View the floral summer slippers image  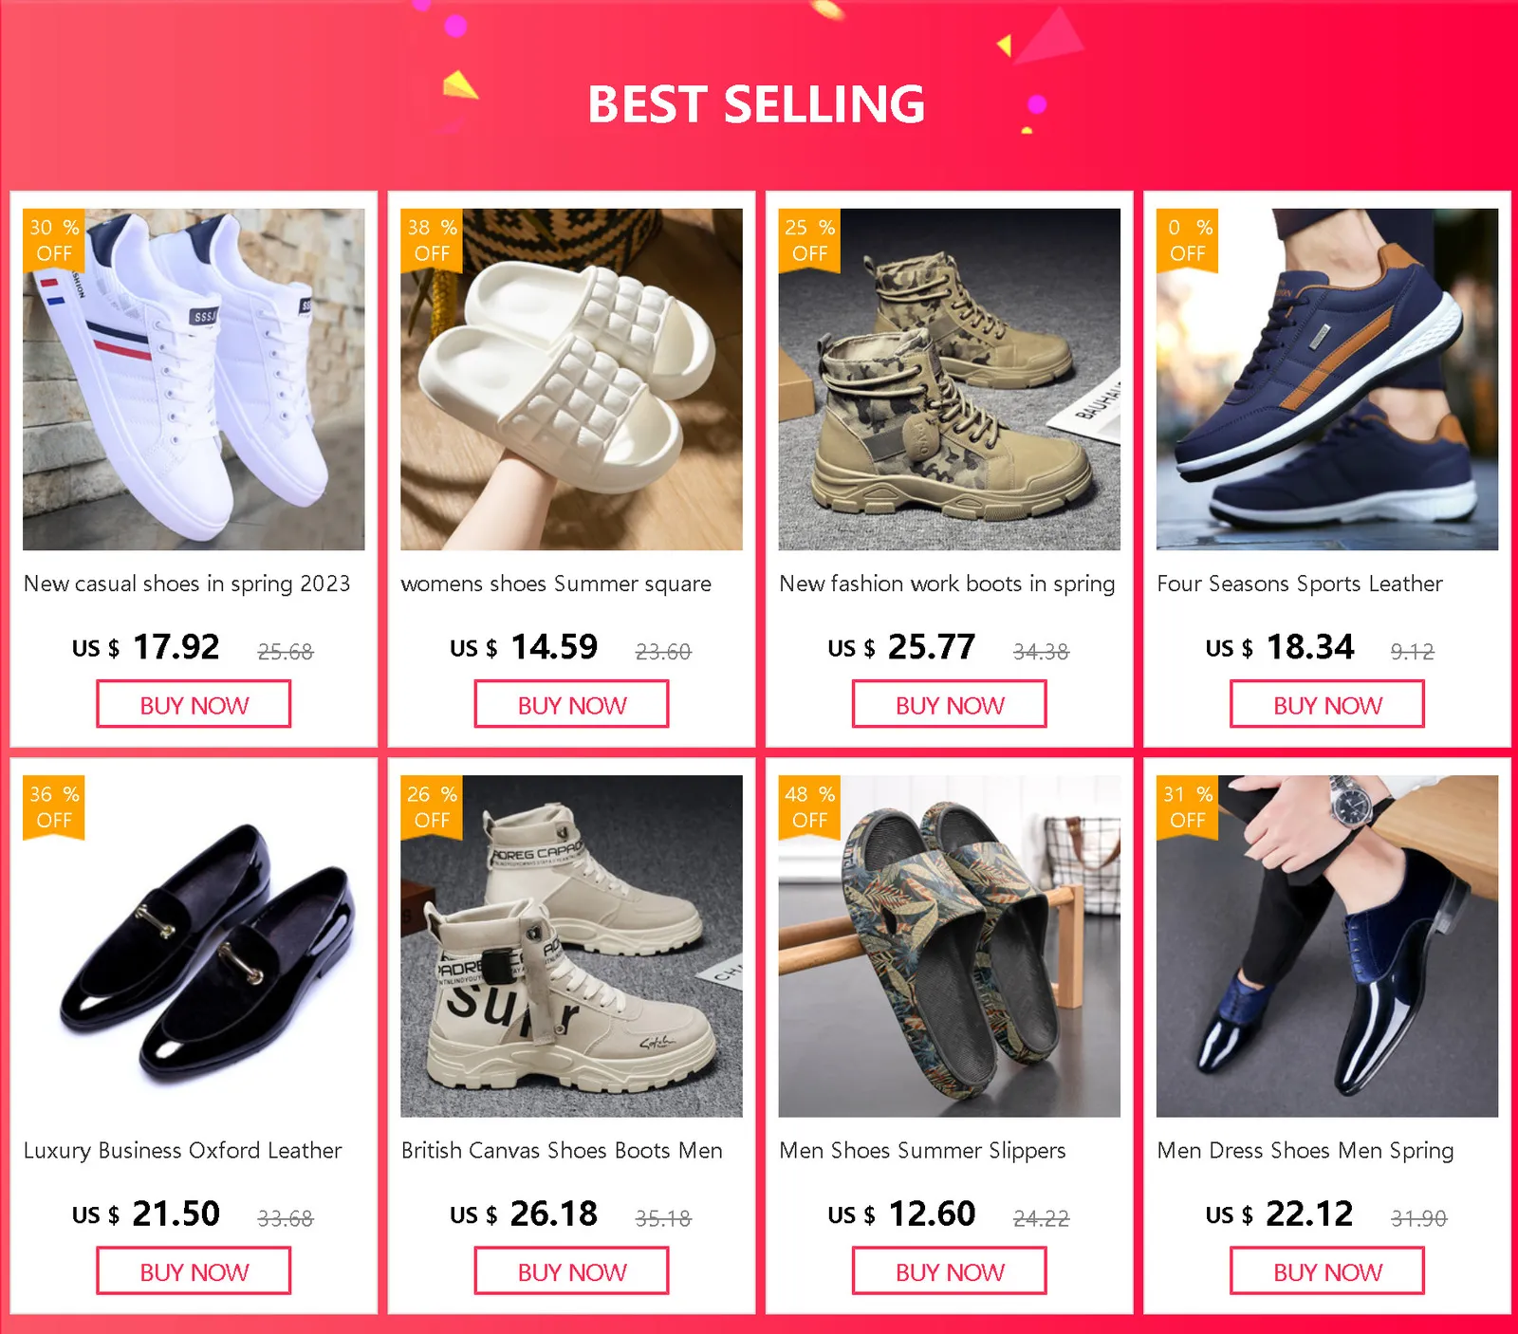(x=950, y=946)
